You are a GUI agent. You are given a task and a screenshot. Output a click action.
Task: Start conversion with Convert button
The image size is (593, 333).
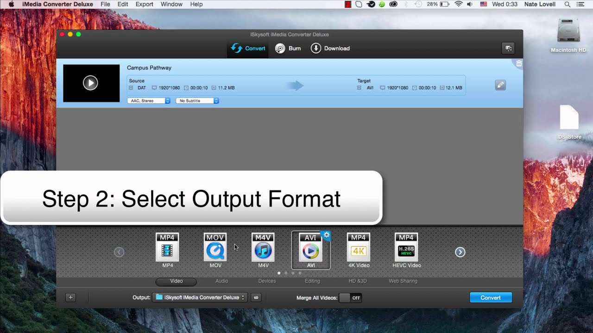pyautogui.click(x=491, y=297)
